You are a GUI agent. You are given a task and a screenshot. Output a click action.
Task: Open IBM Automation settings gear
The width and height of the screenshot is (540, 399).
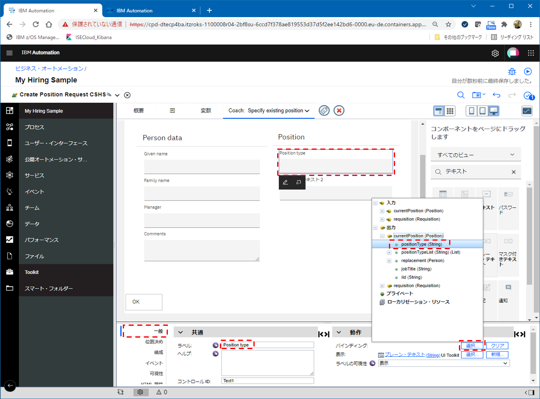pyautogui.click(x=495, y=53)
